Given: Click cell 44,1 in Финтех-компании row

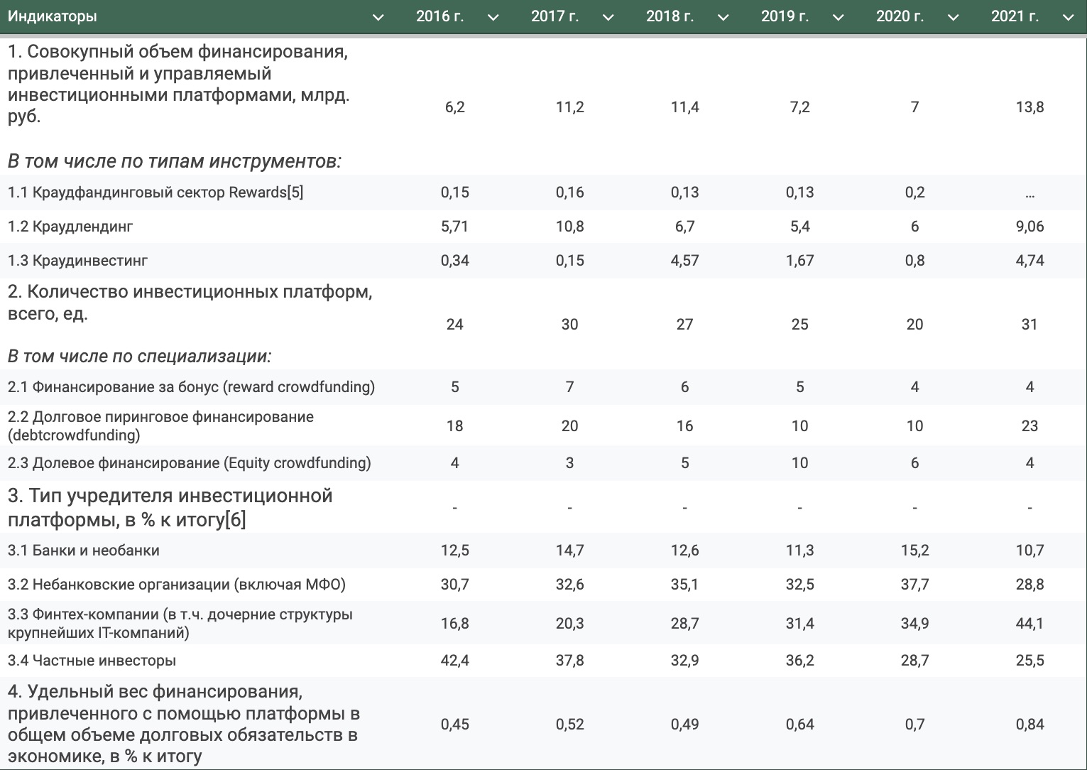Looking at the screenshot, I should 1030,624.
